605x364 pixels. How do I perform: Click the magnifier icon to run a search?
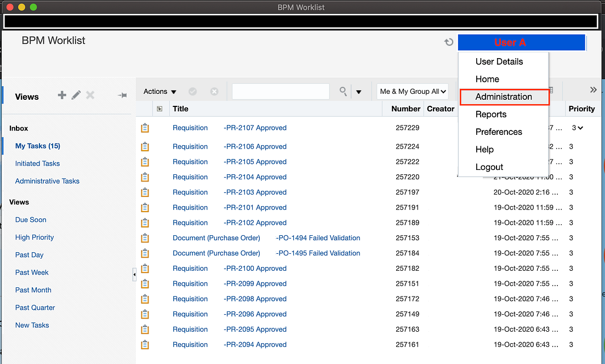coord(342,91)
